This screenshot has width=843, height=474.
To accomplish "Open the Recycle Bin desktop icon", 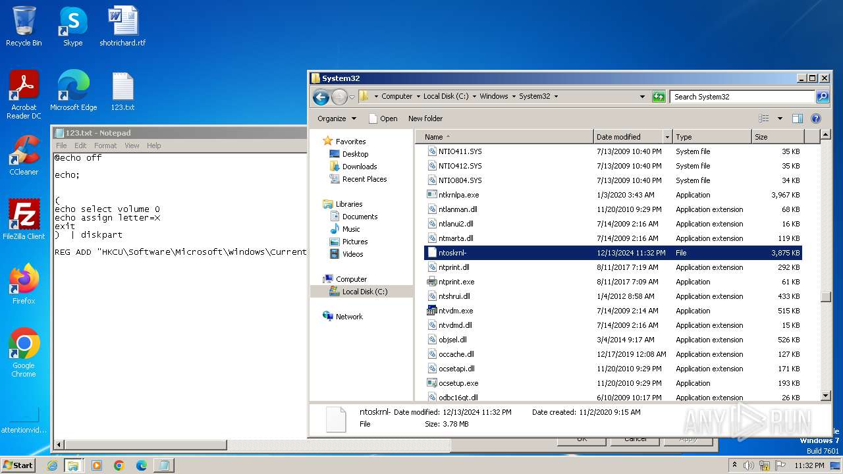I will (24, 26).
